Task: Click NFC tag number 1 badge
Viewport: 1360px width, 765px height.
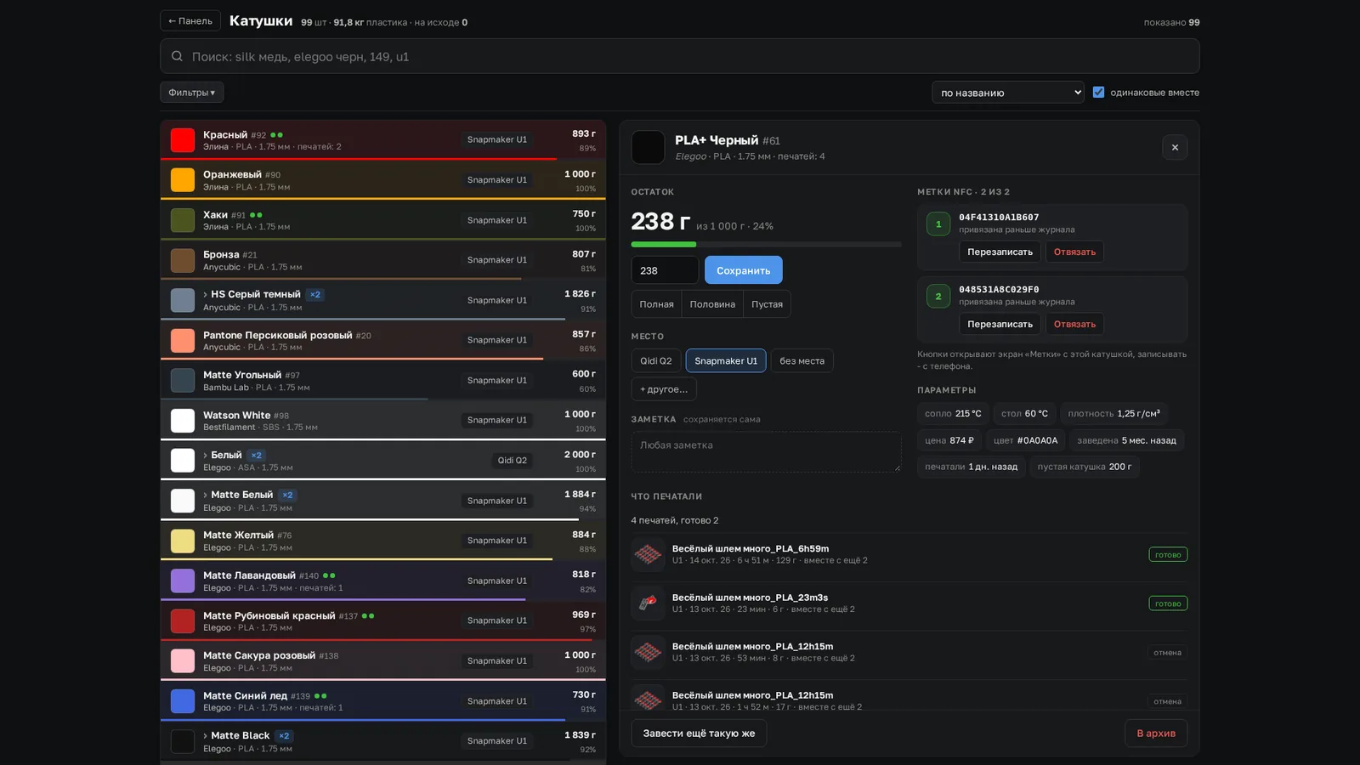Action: coord(938,224)
